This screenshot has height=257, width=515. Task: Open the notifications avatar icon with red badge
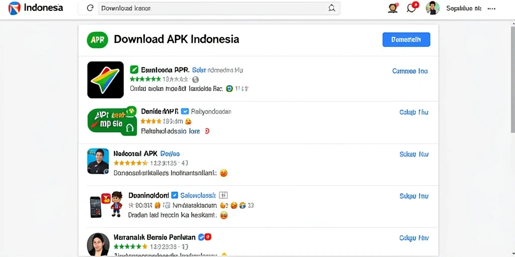point(393,8)
